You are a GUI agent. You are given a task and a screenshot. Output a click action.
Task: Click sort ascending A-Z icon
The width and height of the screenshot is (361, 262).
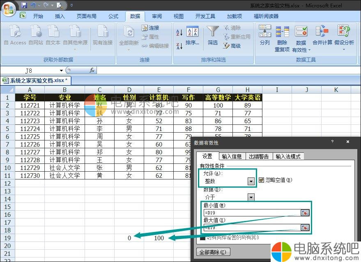pos(179,33)
